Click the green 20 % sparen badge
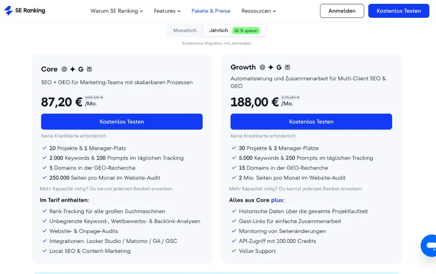Screen dimensions: 436x274 coord(246,31)
